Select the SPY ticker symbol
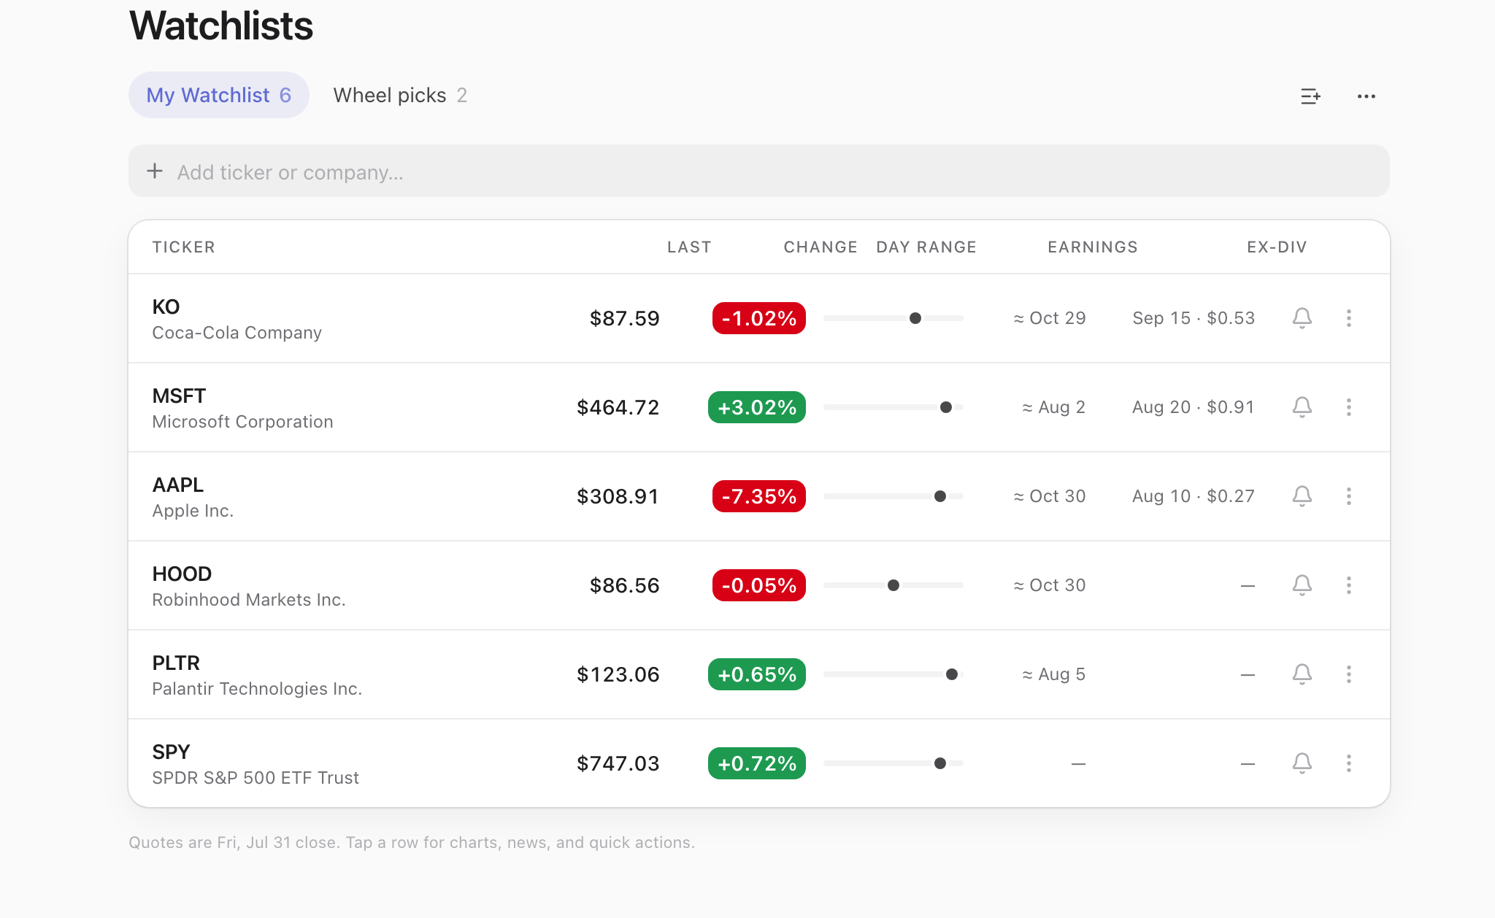The width and height of the screenshot is (1495, 918). click(x=171, y=752)
